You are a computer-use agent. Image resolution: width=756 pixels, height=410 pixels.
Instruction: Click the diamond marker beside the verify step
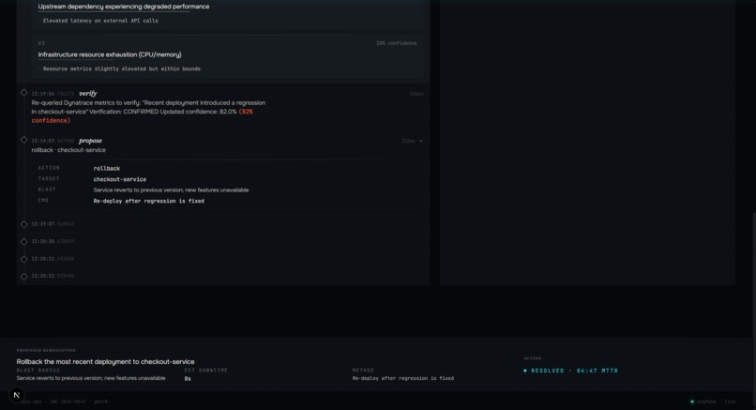[x=23, y=93]
